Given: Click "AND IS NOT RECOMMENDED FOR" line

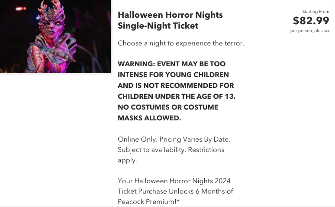Looking at the screenshot, I should coord(176,86).
